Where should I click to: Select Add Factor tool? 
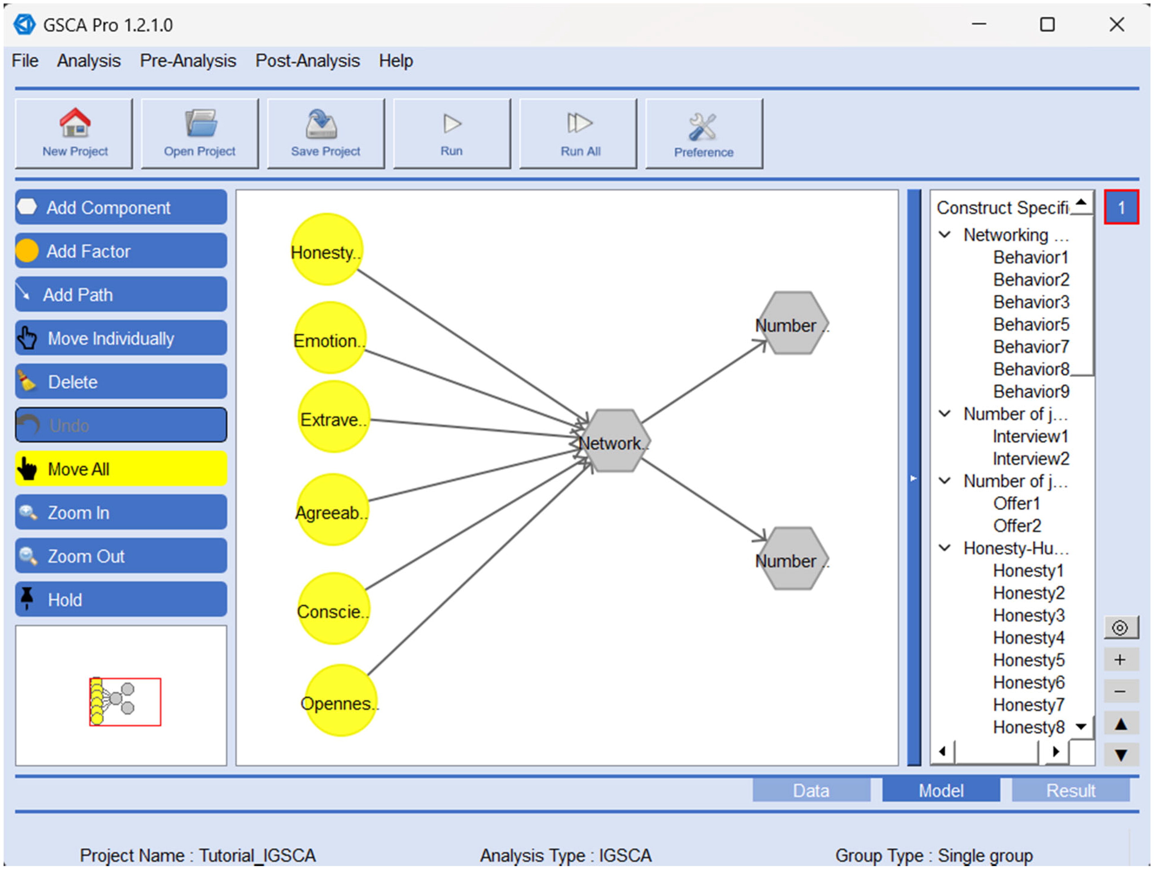tap(121, 251)
